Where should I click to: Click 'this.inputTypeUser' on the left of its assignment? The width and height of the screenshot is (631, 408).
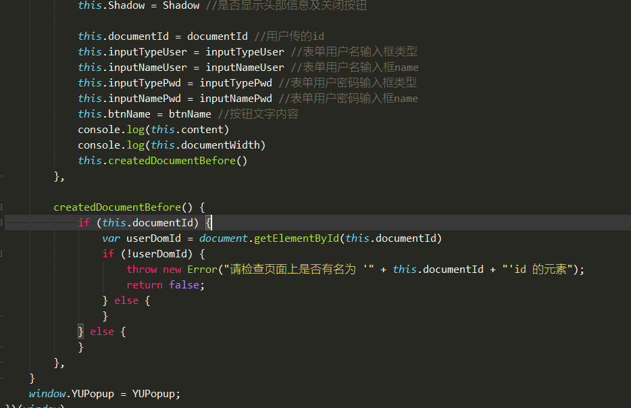(x=132, y=52)
